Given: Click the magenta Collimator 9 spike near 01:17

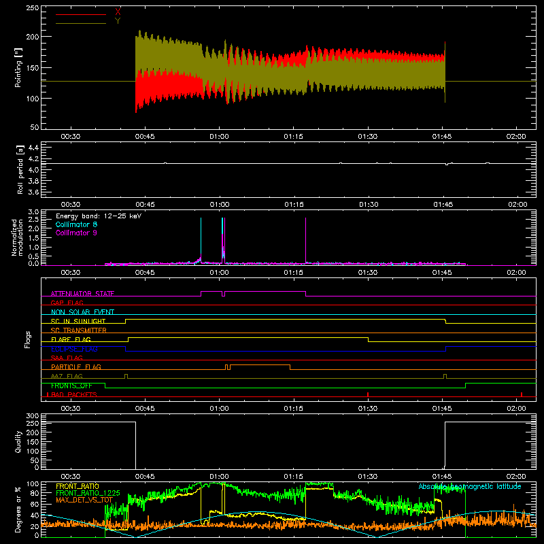Looking at the screenshot, I should pyautogui.click(x=305, y=240).
